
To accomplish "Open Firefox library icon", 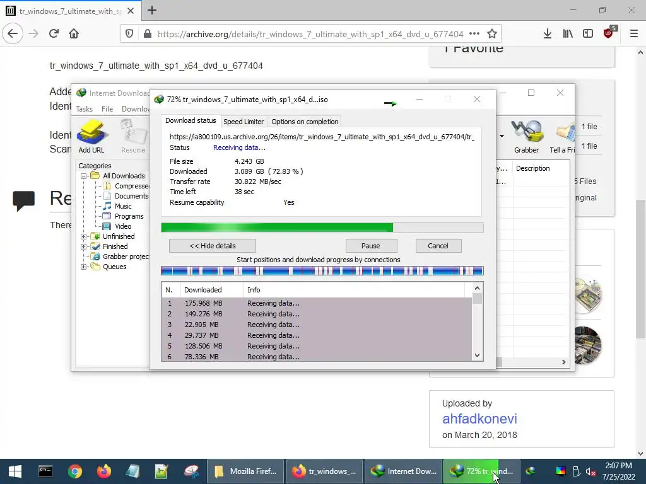I will [x=568, y=34].
